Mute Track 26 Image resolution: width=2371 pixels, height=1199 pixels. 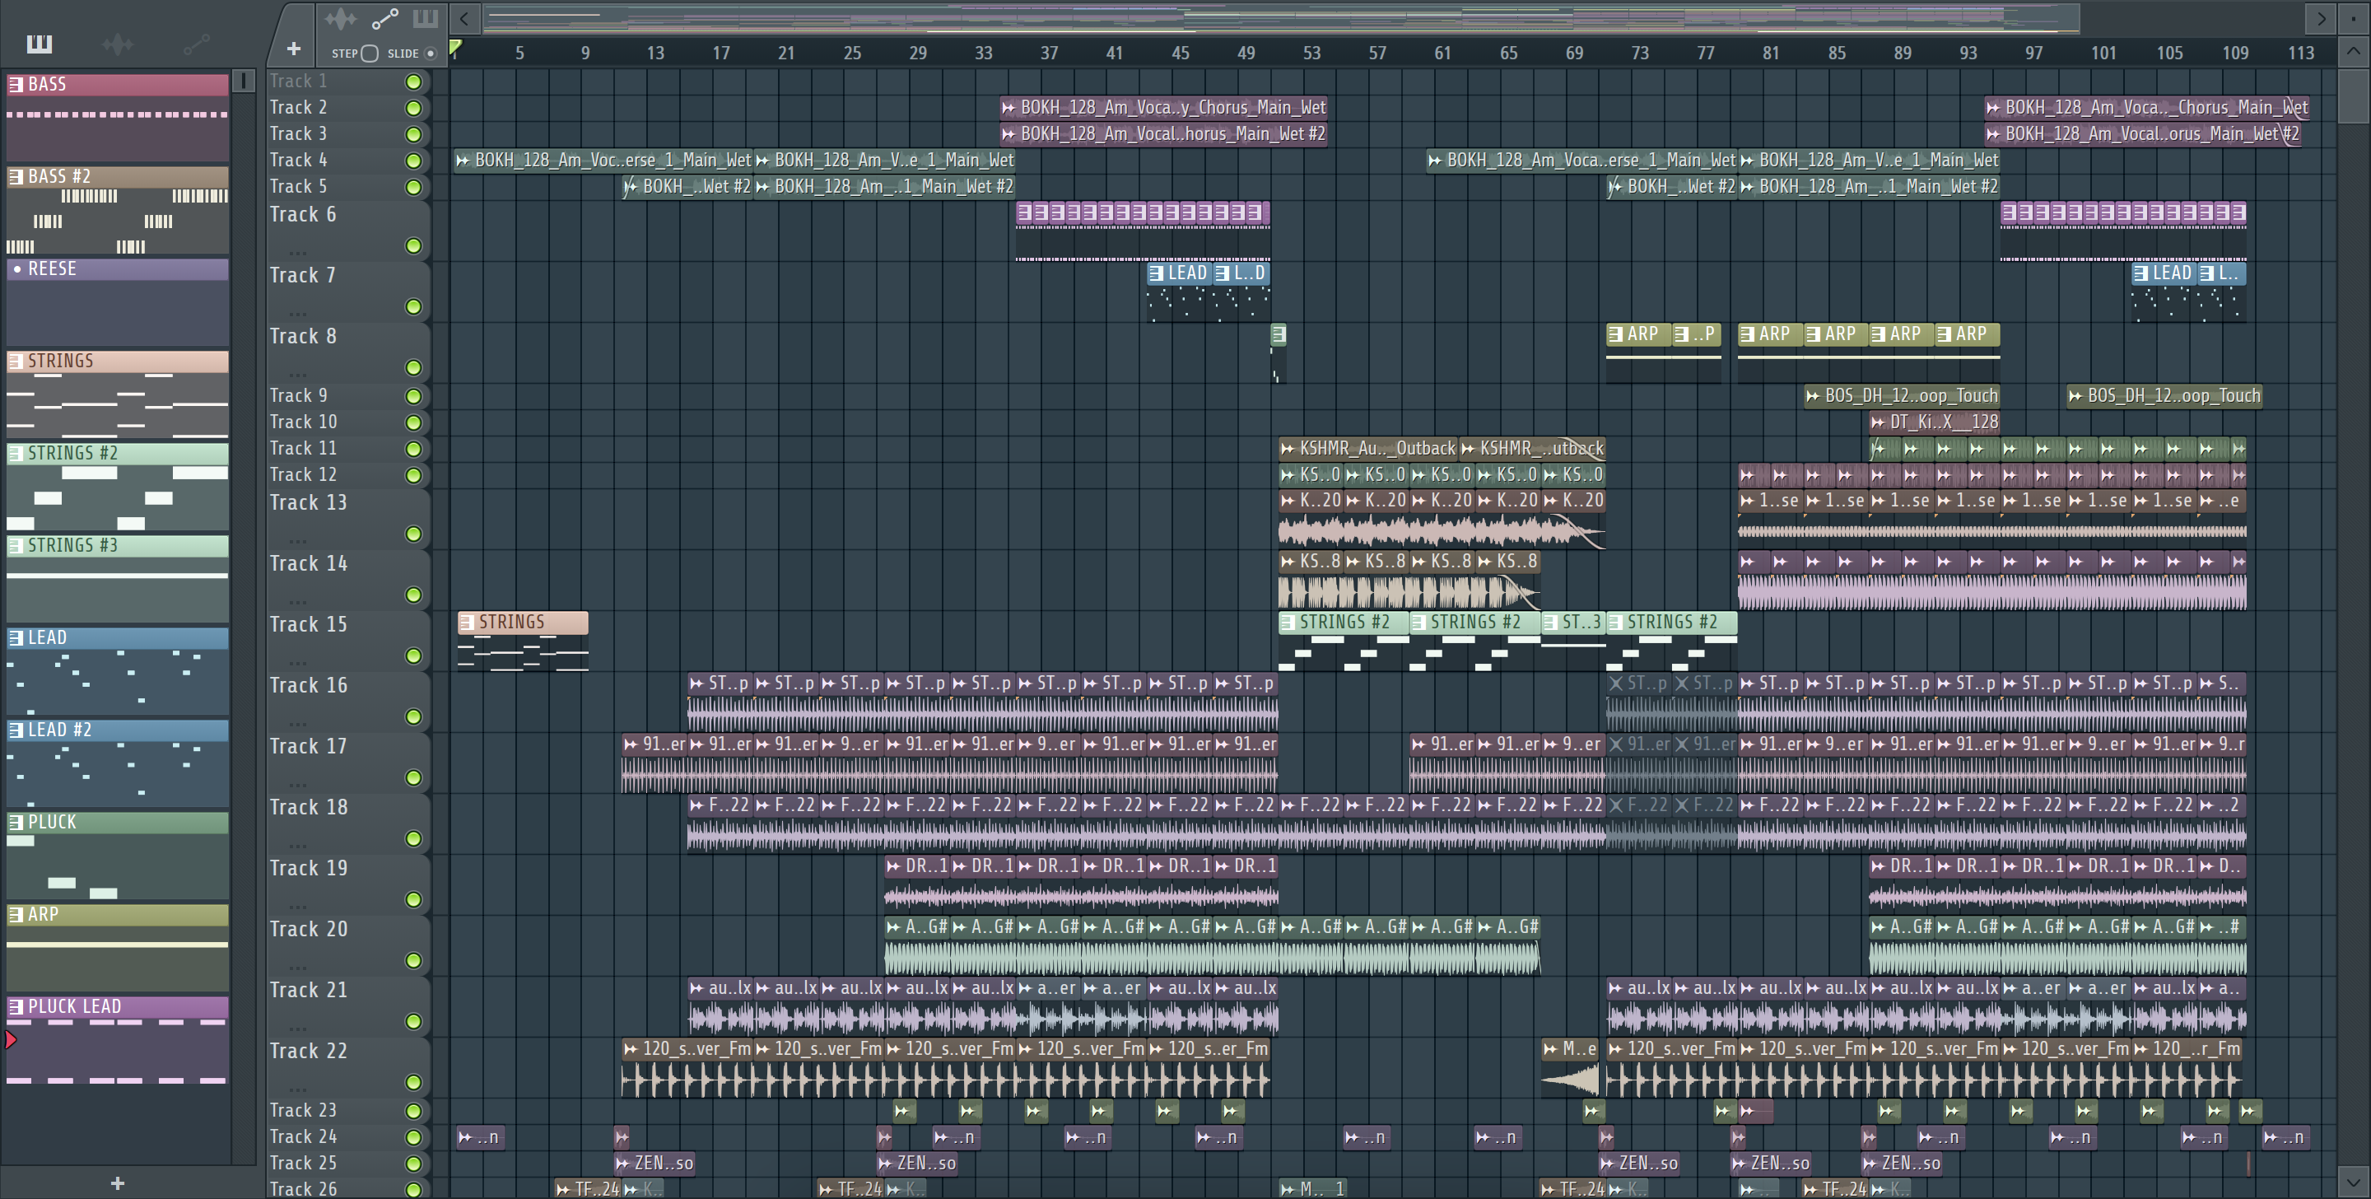[414, 1190]
